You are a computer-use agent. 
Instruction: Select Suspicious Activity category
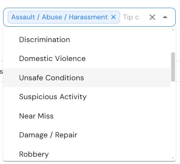pos(87,97)
